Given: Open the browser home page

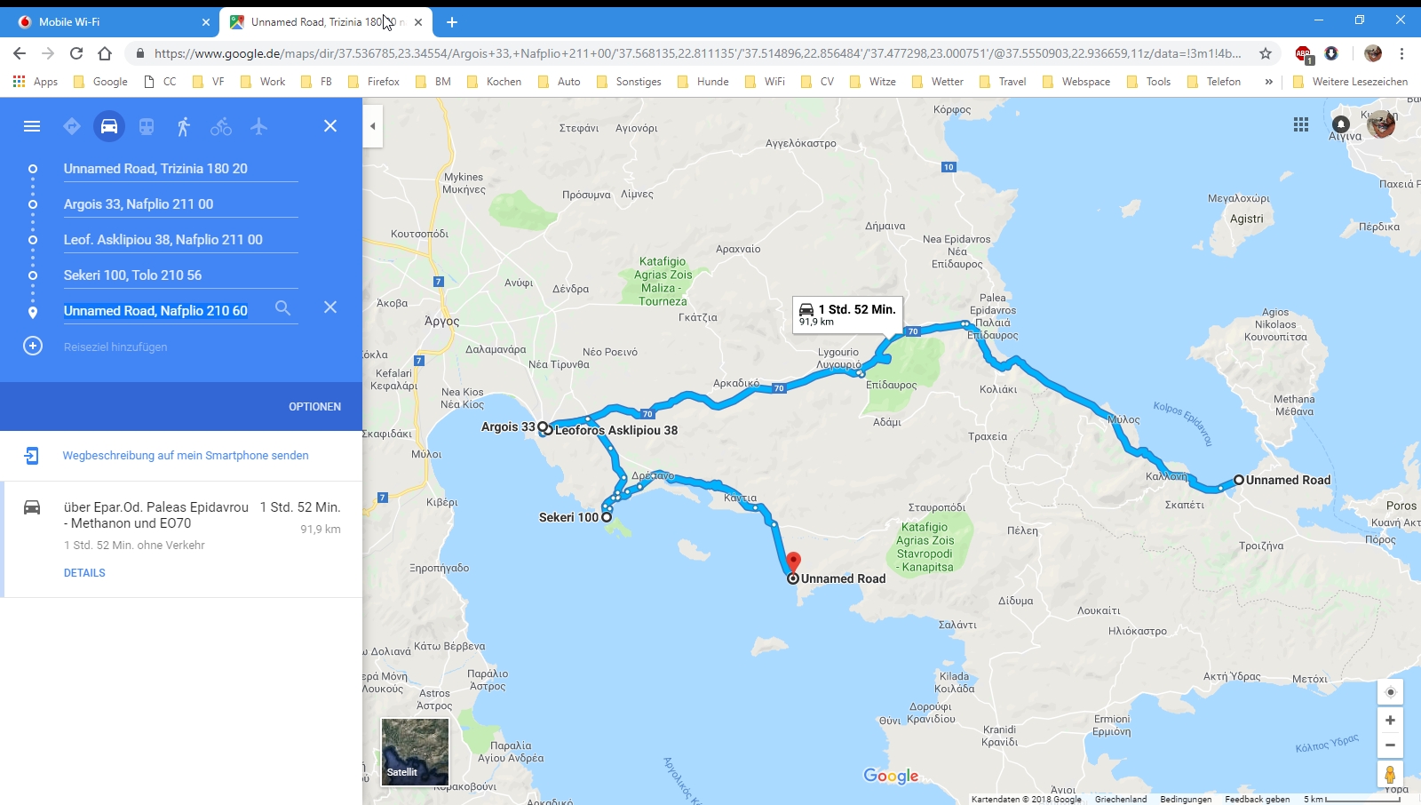Looking at the screenshot, I should pyautogui.click(x=105, y=53).
